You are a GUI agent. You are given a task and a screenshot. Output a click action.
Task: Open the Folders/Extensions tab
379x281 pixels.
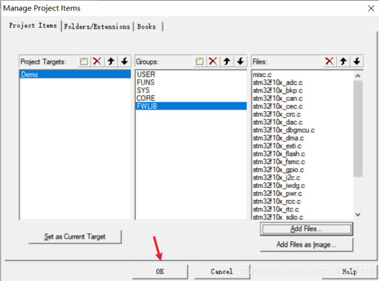pos(97,27)
